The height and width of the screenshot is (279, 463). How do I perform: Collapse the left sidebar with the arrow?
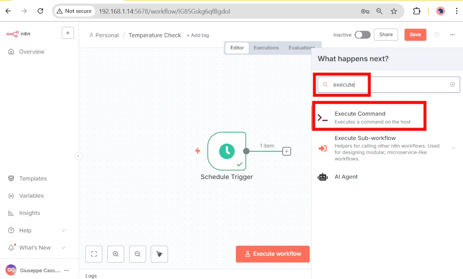(78, 156)
